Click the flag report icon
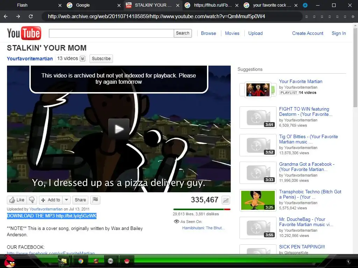The image size is (358, 268). [95, 200]
